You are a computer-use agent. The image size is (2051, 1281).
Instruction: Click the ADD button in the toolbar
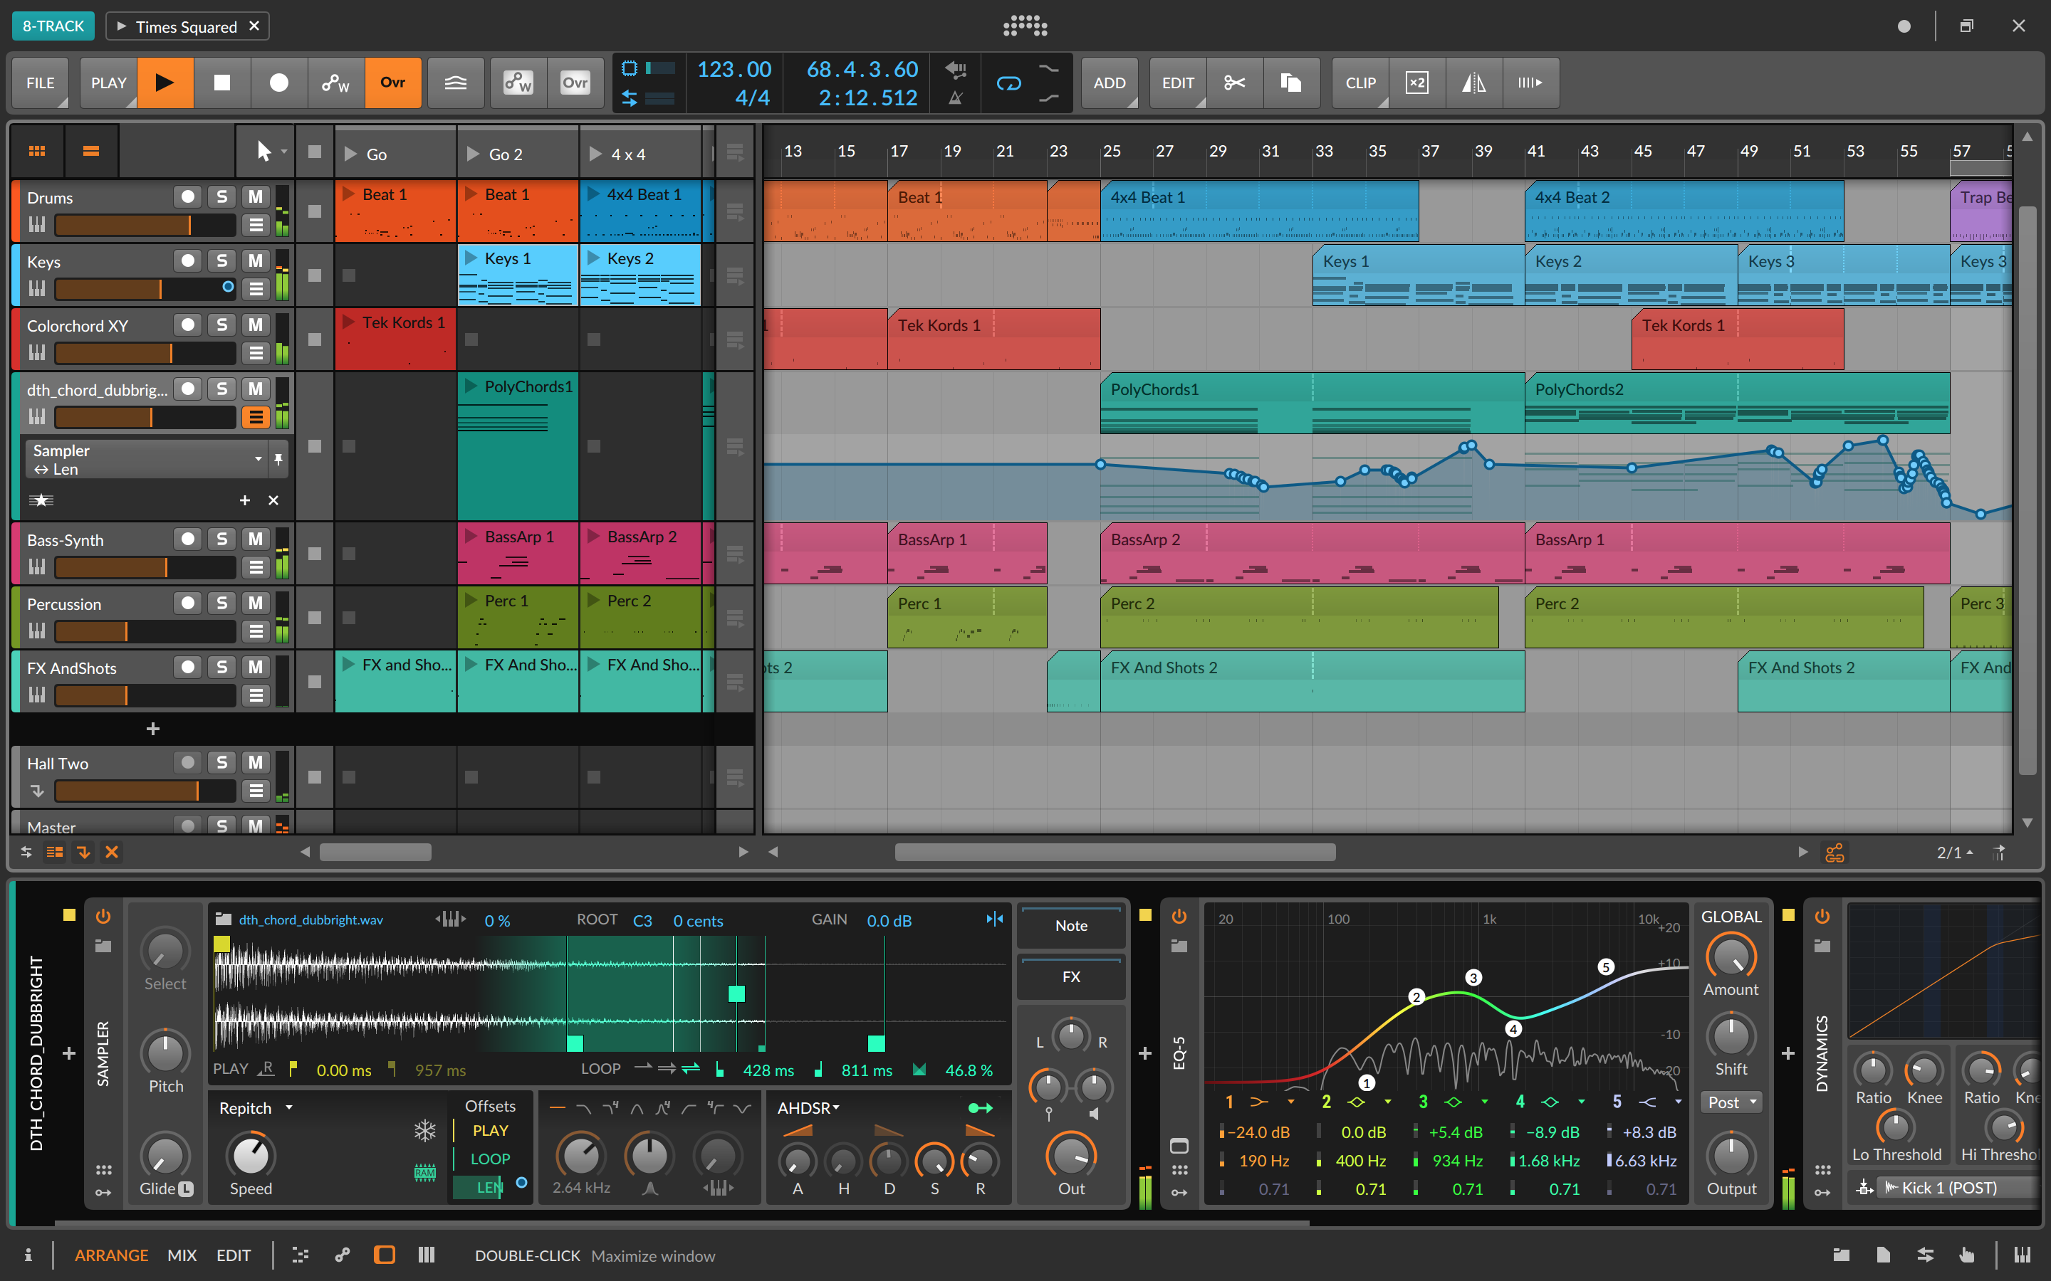(1109, 82)
